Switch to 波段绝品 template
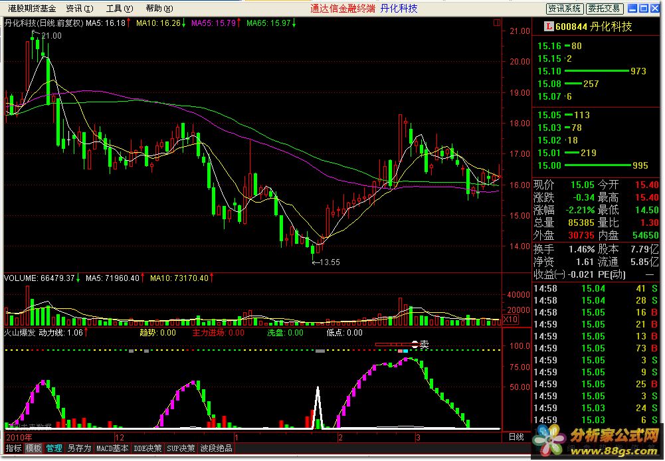 (x=216, y=448)
